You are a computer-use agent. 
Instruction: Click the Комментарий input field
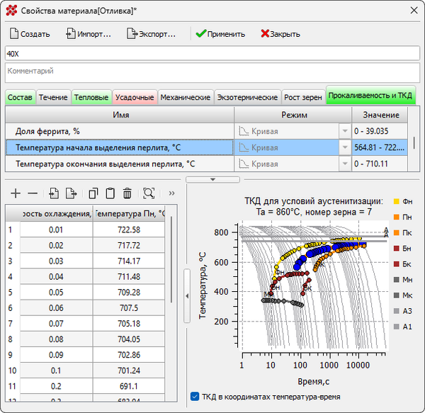(212, 73)
